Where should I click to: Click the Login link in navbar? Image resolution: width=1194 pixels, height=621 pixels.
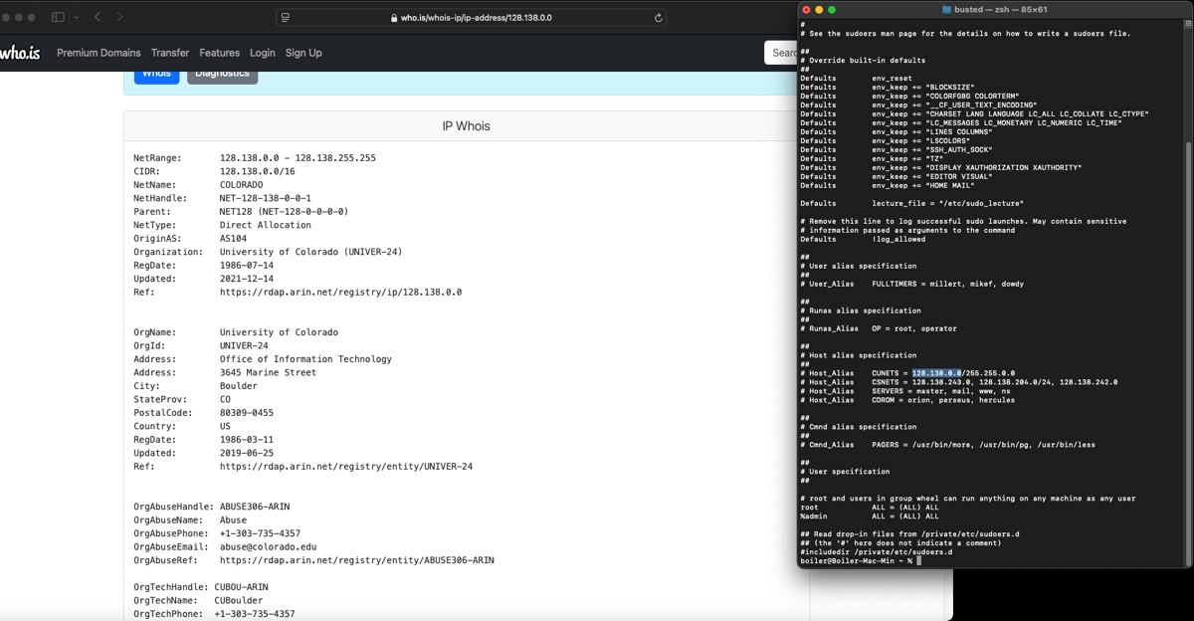click(x=263, y=53)
